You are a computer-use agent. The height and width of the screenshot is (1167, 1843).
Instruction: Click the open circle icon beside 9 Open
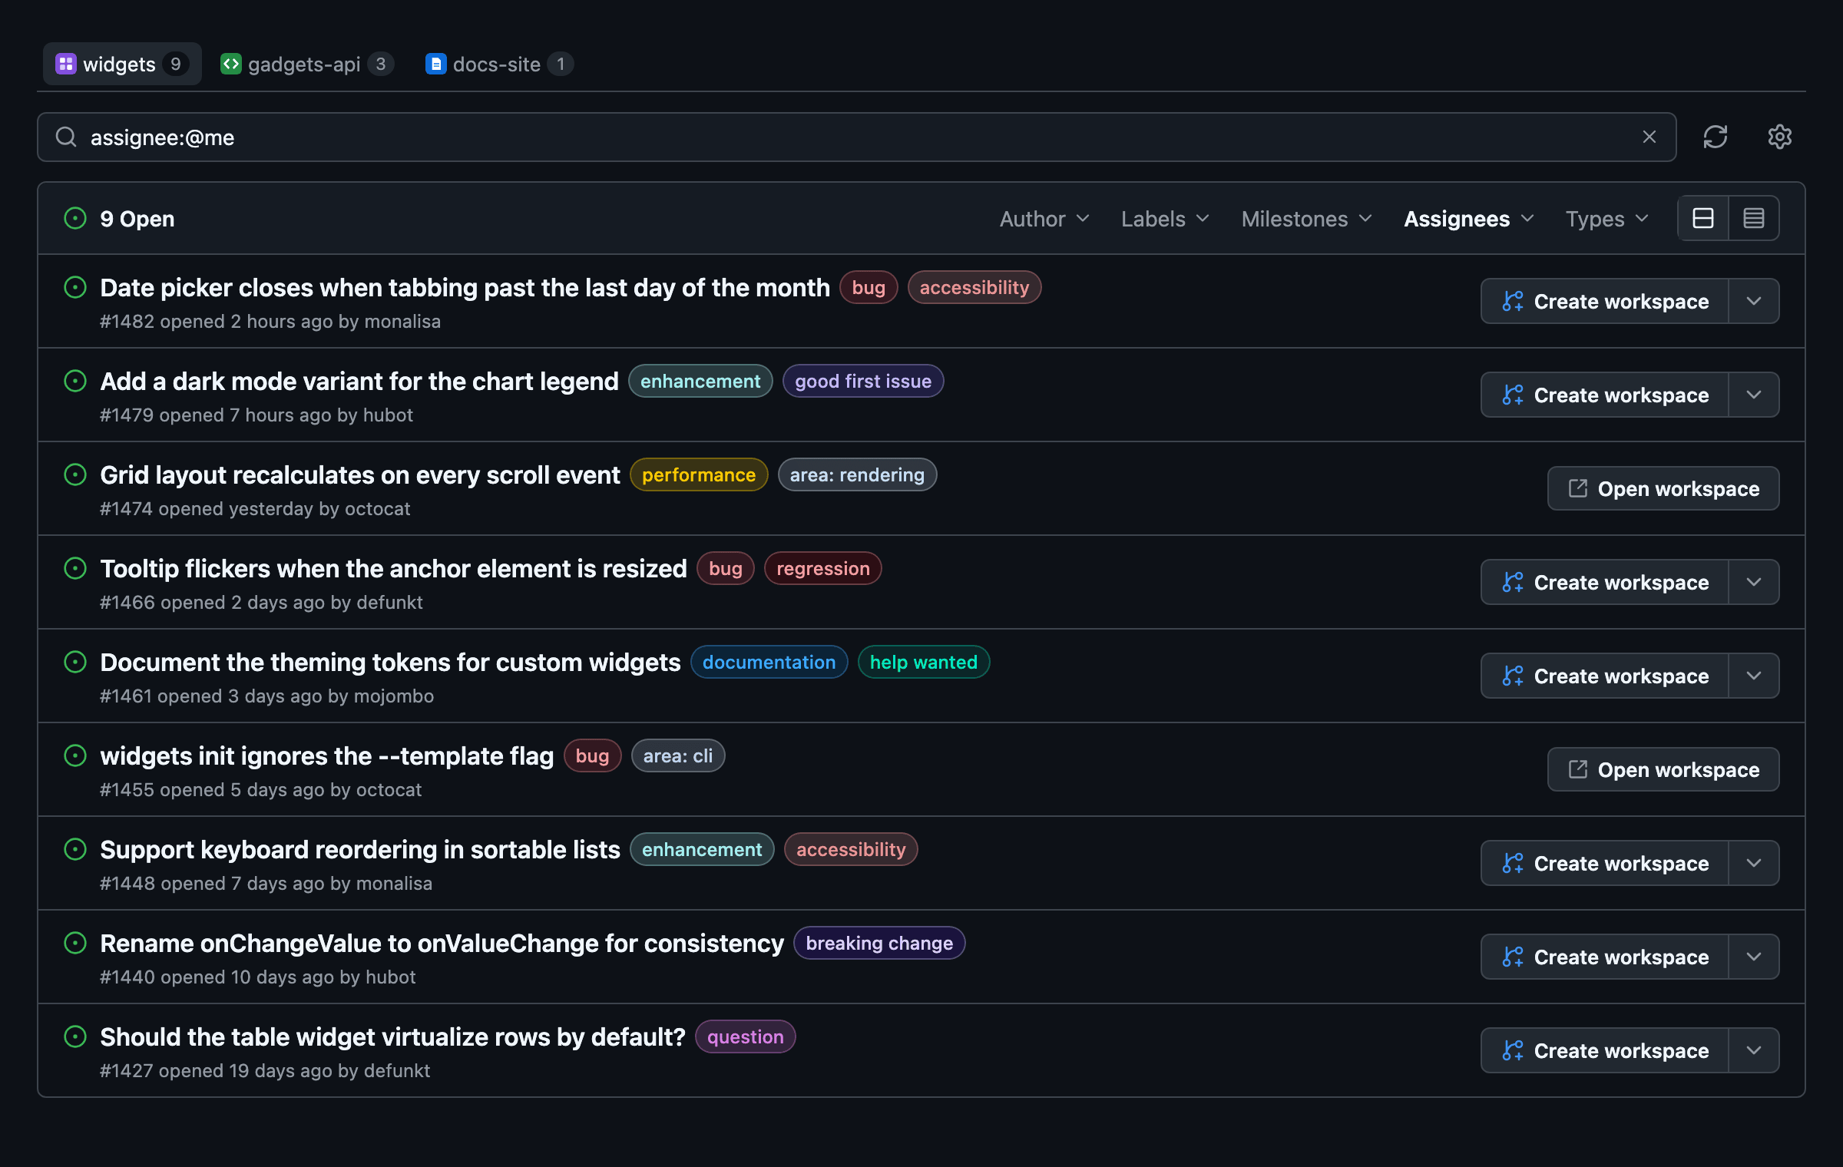click(x=75, y=219)
